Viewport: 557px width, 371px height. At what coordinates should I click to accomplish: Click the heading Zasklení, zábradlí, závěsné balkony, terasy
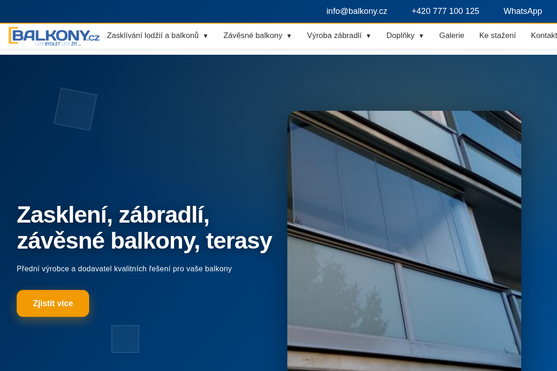tap(144, 228)
